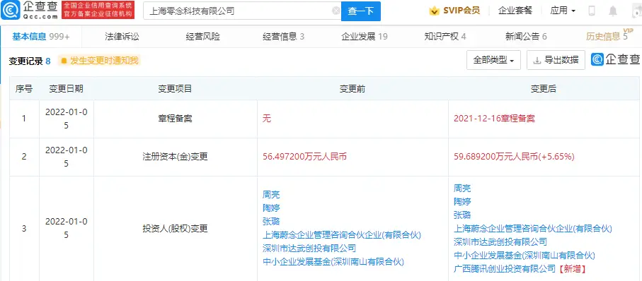Screen dimensions: 642x281
Task: Open 深圳市达武创投有限公司 in 变更后 column
Action: point(500,241)
